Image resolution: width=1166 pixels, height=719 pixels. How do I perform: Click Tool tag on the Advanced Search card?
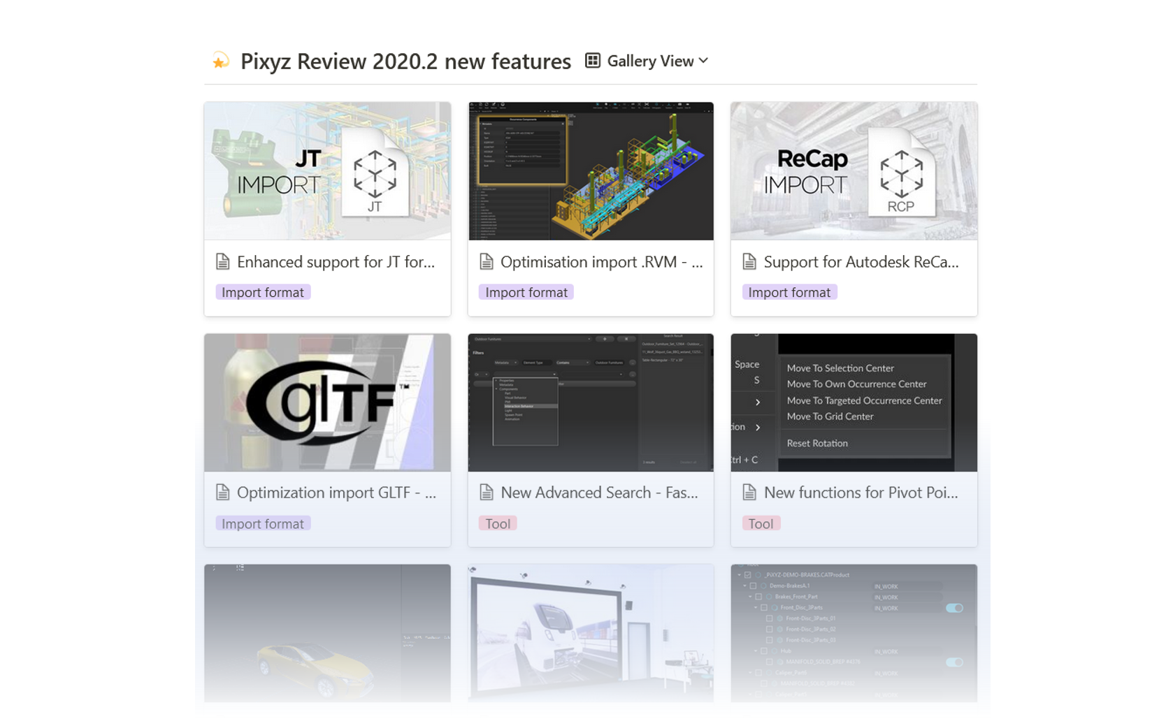(x=498, y=523)
